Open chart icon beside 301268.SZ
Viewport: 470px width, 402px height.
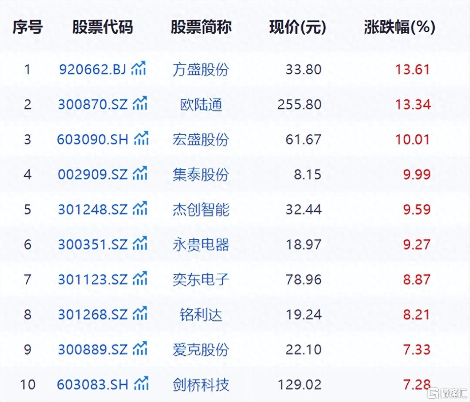pyautogui.click(x=140, y=313)
